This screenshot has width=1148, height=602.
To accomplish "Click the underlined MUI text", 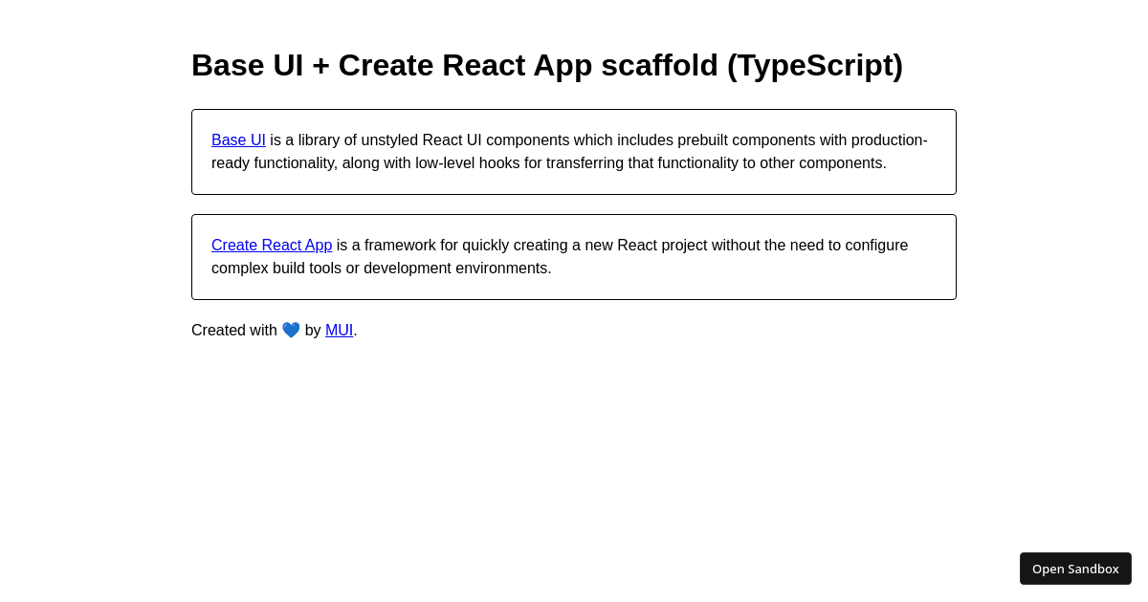I will [x=339, y=330].
